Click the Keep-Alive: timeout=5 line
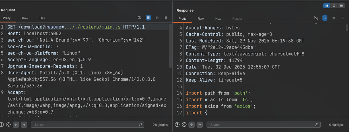The image size is (349, 132). tap(214, 80)
